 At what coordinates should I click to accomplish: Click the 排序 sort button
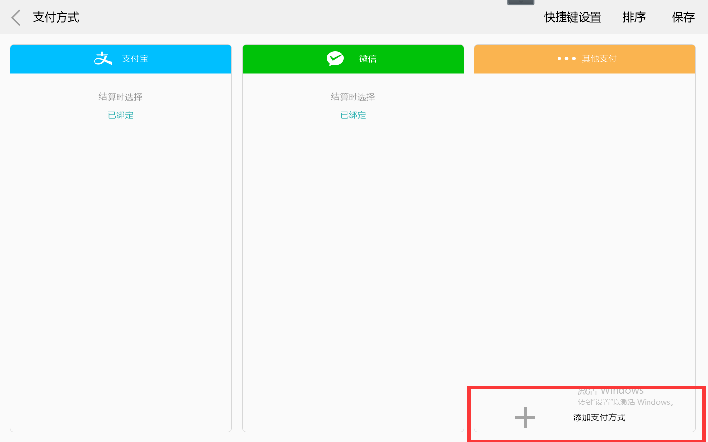pos(634,17)
